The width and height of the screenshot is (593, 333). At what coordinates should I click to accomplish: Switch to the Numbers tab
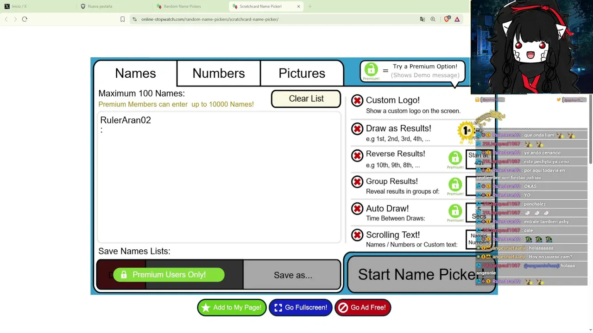coord(219,73)
